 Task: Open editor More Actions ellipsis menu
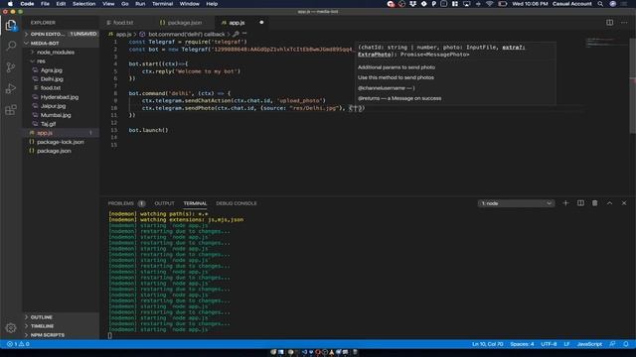624,23
